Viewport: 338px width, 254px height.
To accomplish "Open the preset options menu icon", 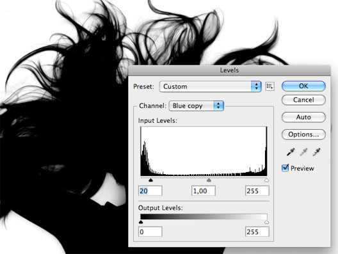I will coord(270,86).
